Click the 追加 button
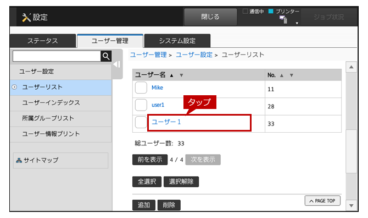Viewport: 368px width, 218px height. pyautogui.click(x=144, y=205)
